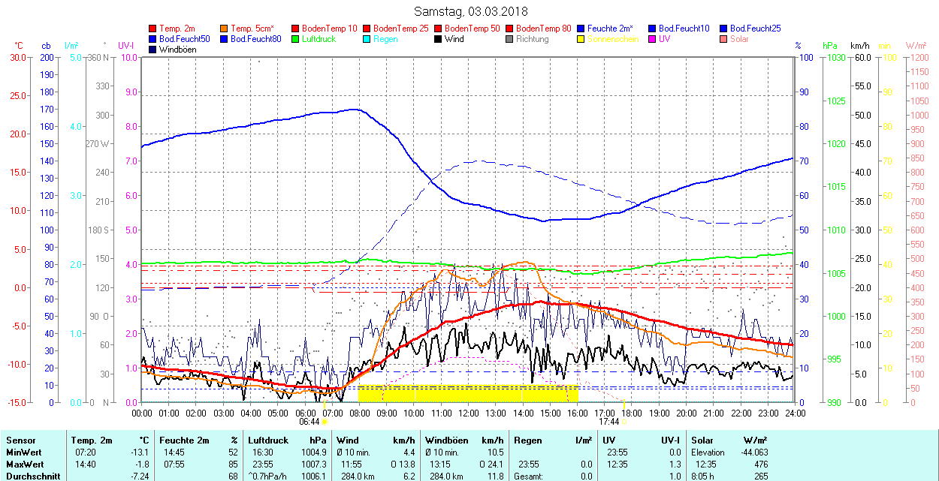This screenshot has width=939, height=481.
Task: Select the magenta UV legend swatch
Action: (653, 39)
